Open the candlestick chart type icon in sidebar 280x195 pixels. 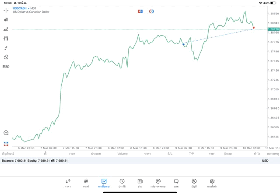click(6, 20)
